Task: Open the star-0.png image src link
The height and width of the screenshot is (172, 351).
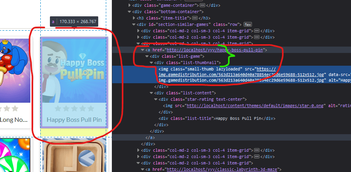Action: [255, 106]
